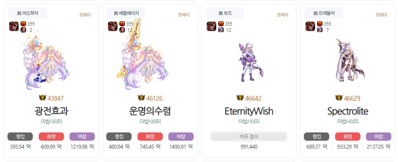Click gold rank emblem next to 43847
398x162 pixels.
tap(42, 98)
